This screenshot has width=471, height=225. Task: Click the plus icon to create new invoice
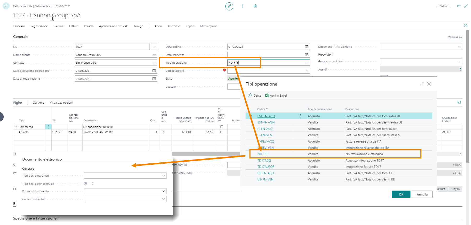click(x=242, y=6)
